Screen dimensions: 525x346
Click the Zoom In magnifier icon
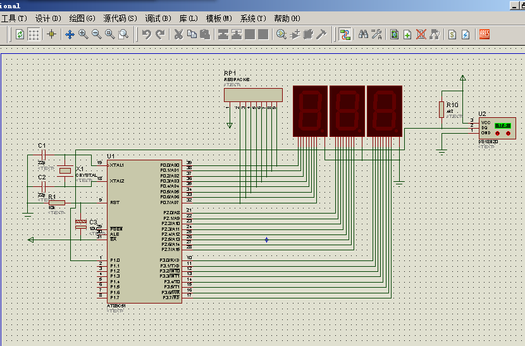[x=83, y=34]
